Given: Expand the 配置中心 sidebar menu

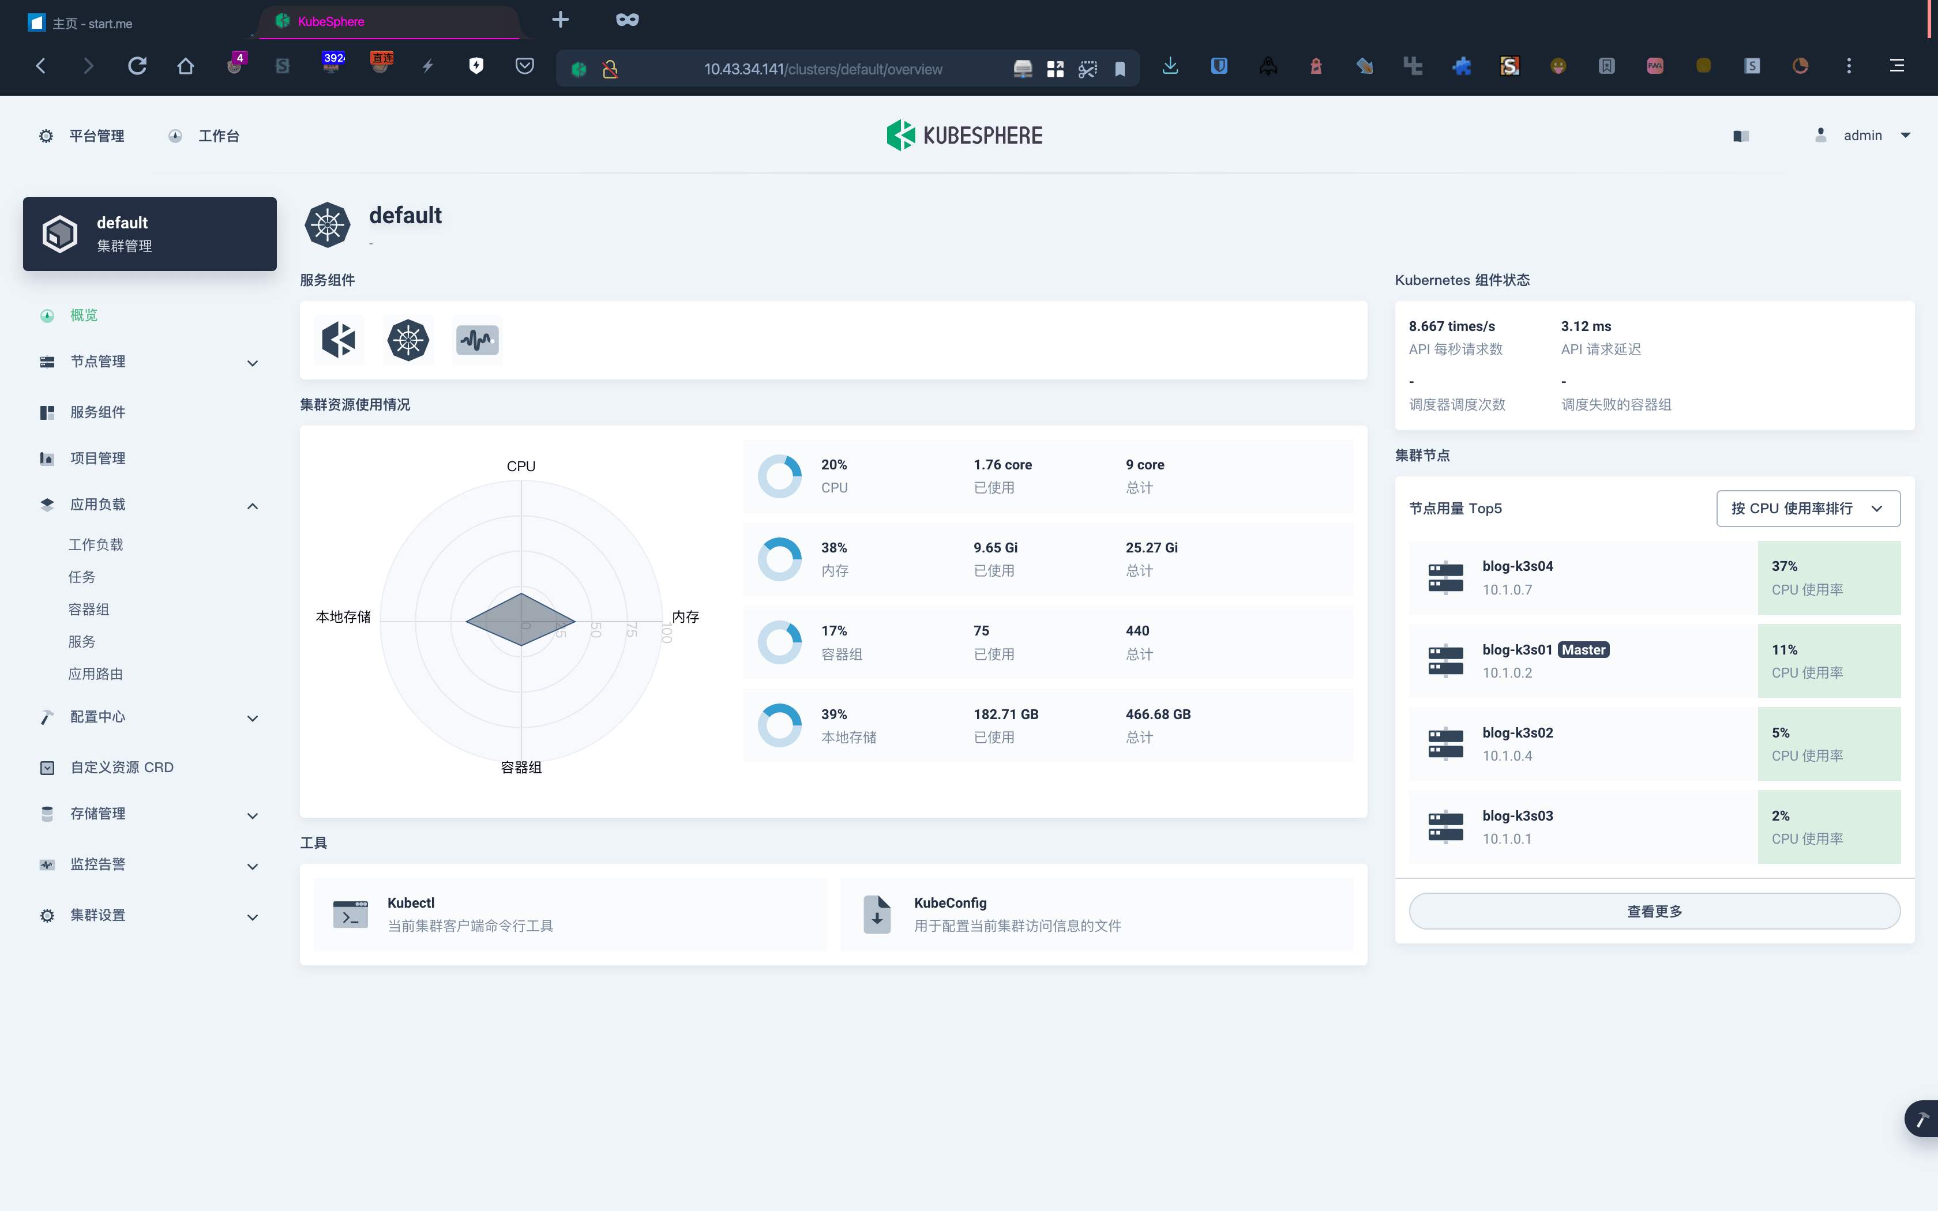Looking at the screenshot, I should pos(150,717).
